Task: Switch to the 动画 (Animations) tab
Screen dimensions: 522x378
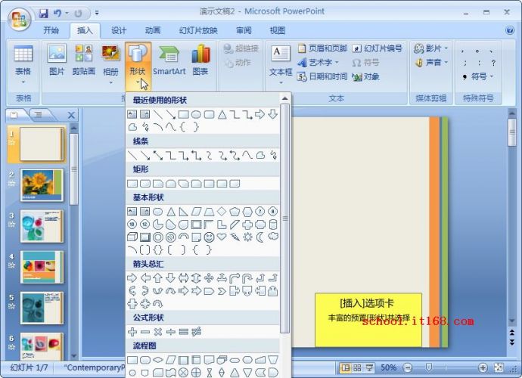Action: coord(153,30)
